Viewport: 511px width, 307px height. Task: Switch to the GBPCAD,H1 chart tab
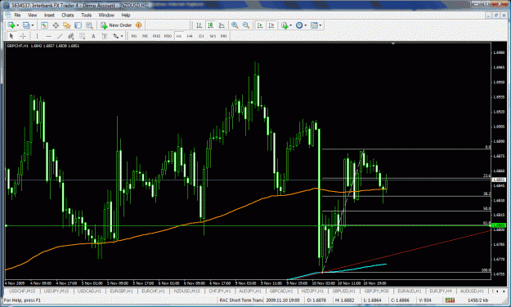coord(281,291)
